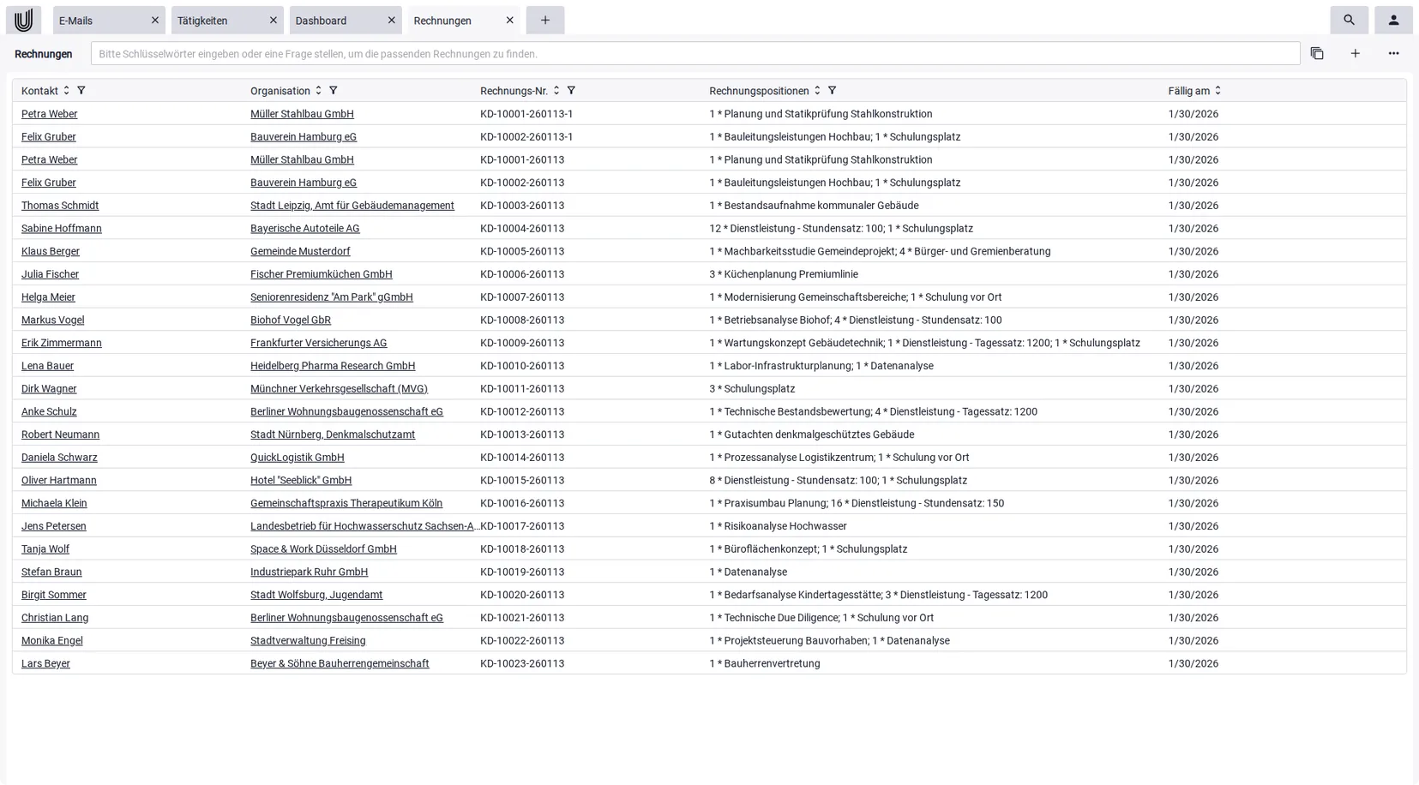Open contact Thomas Schmidt
1419x785 pixels.
[x=60, y=206]
